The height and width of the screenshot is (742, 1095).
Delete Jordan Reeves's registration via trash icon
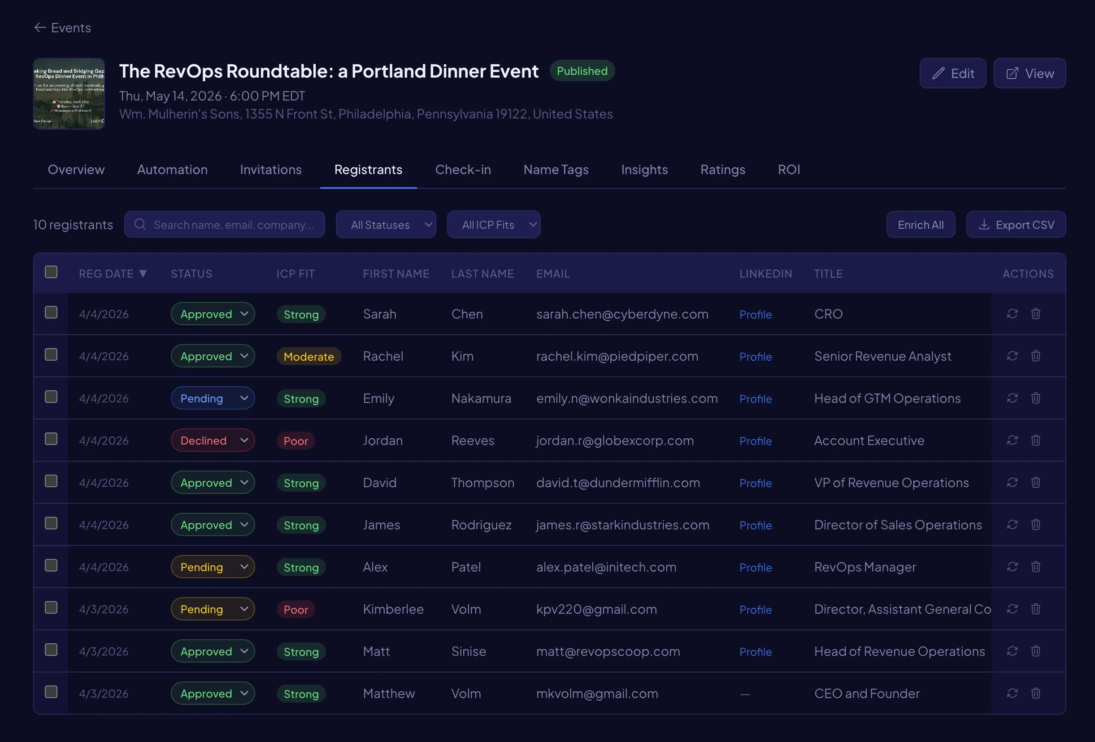[1036, 440]
